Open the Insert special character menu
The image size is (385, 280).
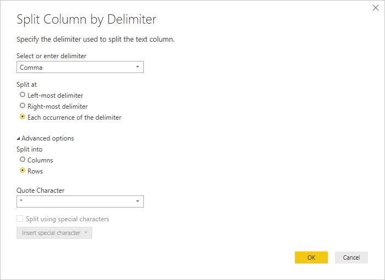click(x=54, y=233)
